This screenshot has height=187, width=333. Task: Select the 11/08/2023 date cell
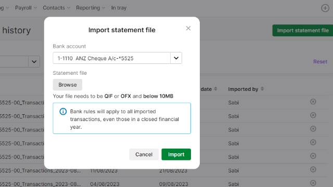coord(104,170)
